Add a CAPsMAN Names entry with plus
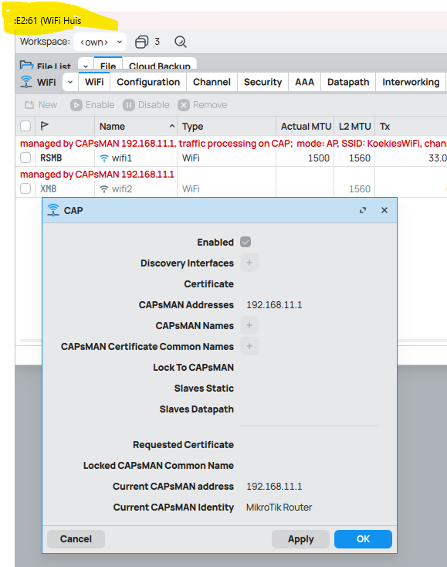This screenshot has width=447, height=567. click(x=249, y=325)
